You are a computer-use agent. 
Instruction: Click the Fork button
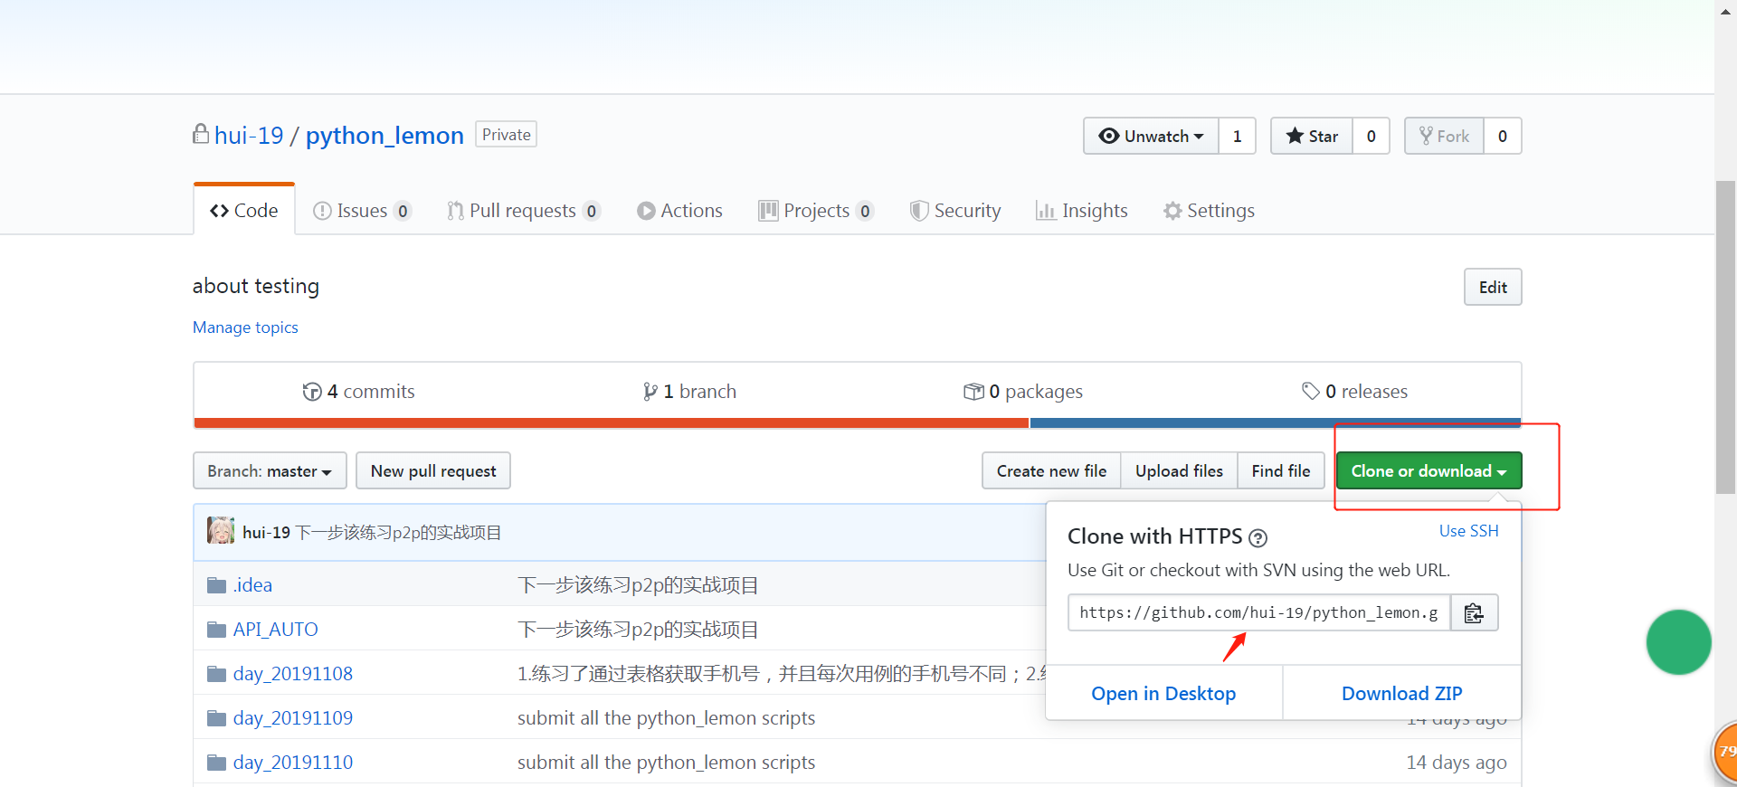(1444, 136)
